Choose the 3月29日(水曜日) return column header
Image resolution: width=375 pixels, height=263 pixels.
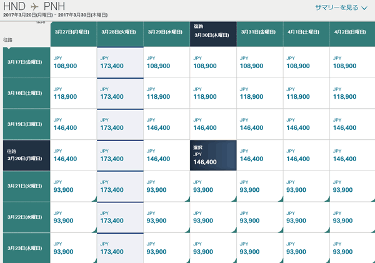coord(166,32)
